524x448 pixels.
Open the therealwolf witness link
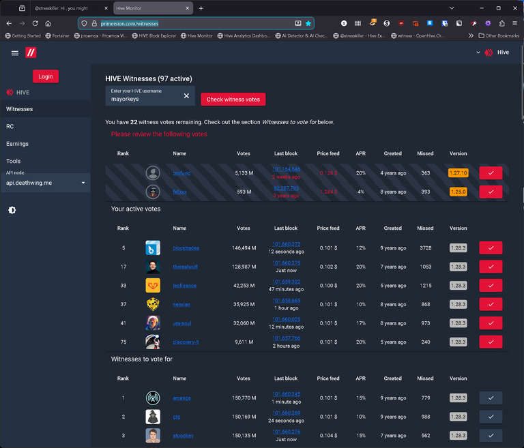click(x=186, y=267)
